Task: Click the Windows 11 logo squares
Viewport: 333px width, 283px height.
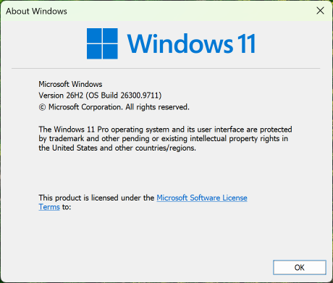Action: [102, 43]
